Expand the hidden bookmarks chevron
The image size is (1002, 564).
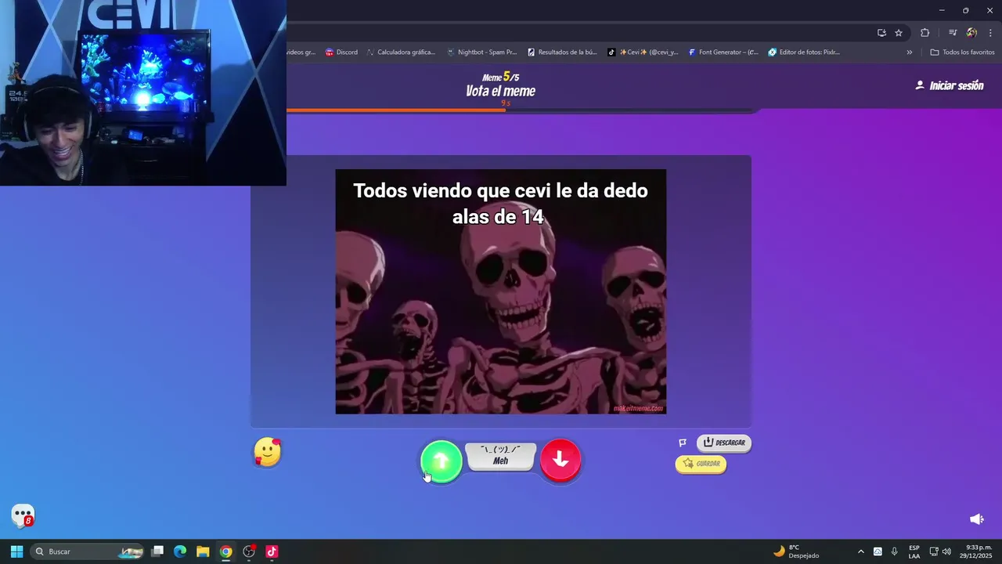click(x=909, y=52)
